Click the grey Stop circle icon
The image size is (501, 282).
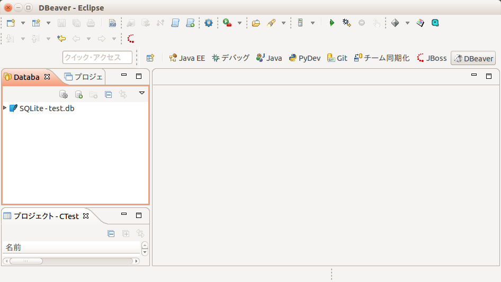coord(362,23)
